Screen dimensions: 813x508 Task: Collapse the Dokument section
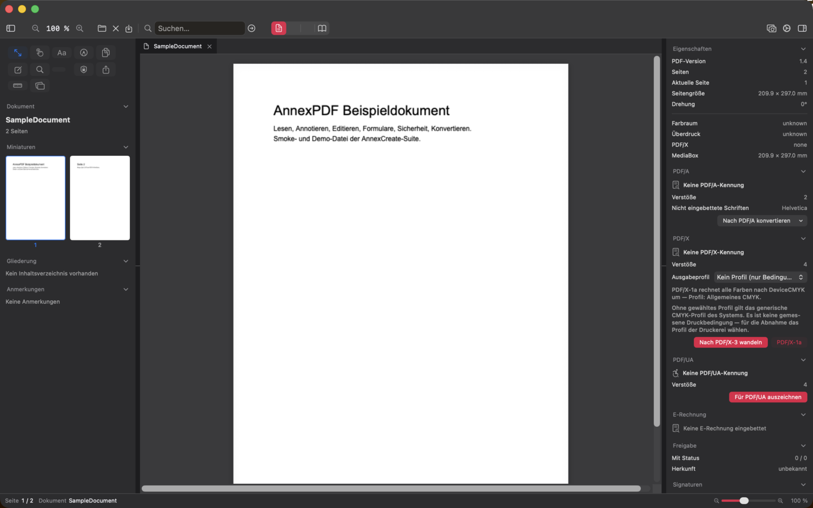pyautogui.click(x=125, y=106)
